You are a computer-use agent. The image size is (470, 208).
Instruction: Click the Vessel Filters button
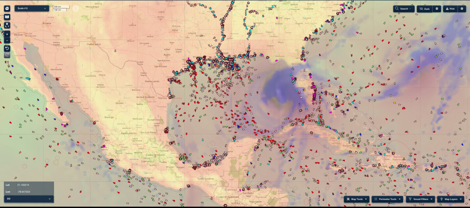[420, 199]
